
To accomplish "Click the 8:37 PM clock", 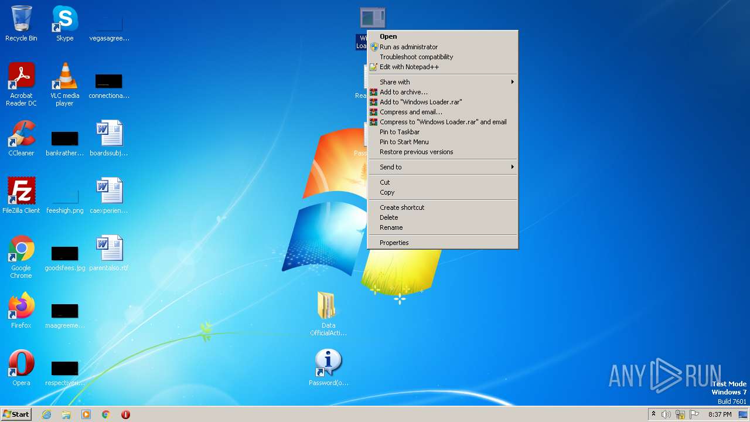I will click(x=720, y=414).
